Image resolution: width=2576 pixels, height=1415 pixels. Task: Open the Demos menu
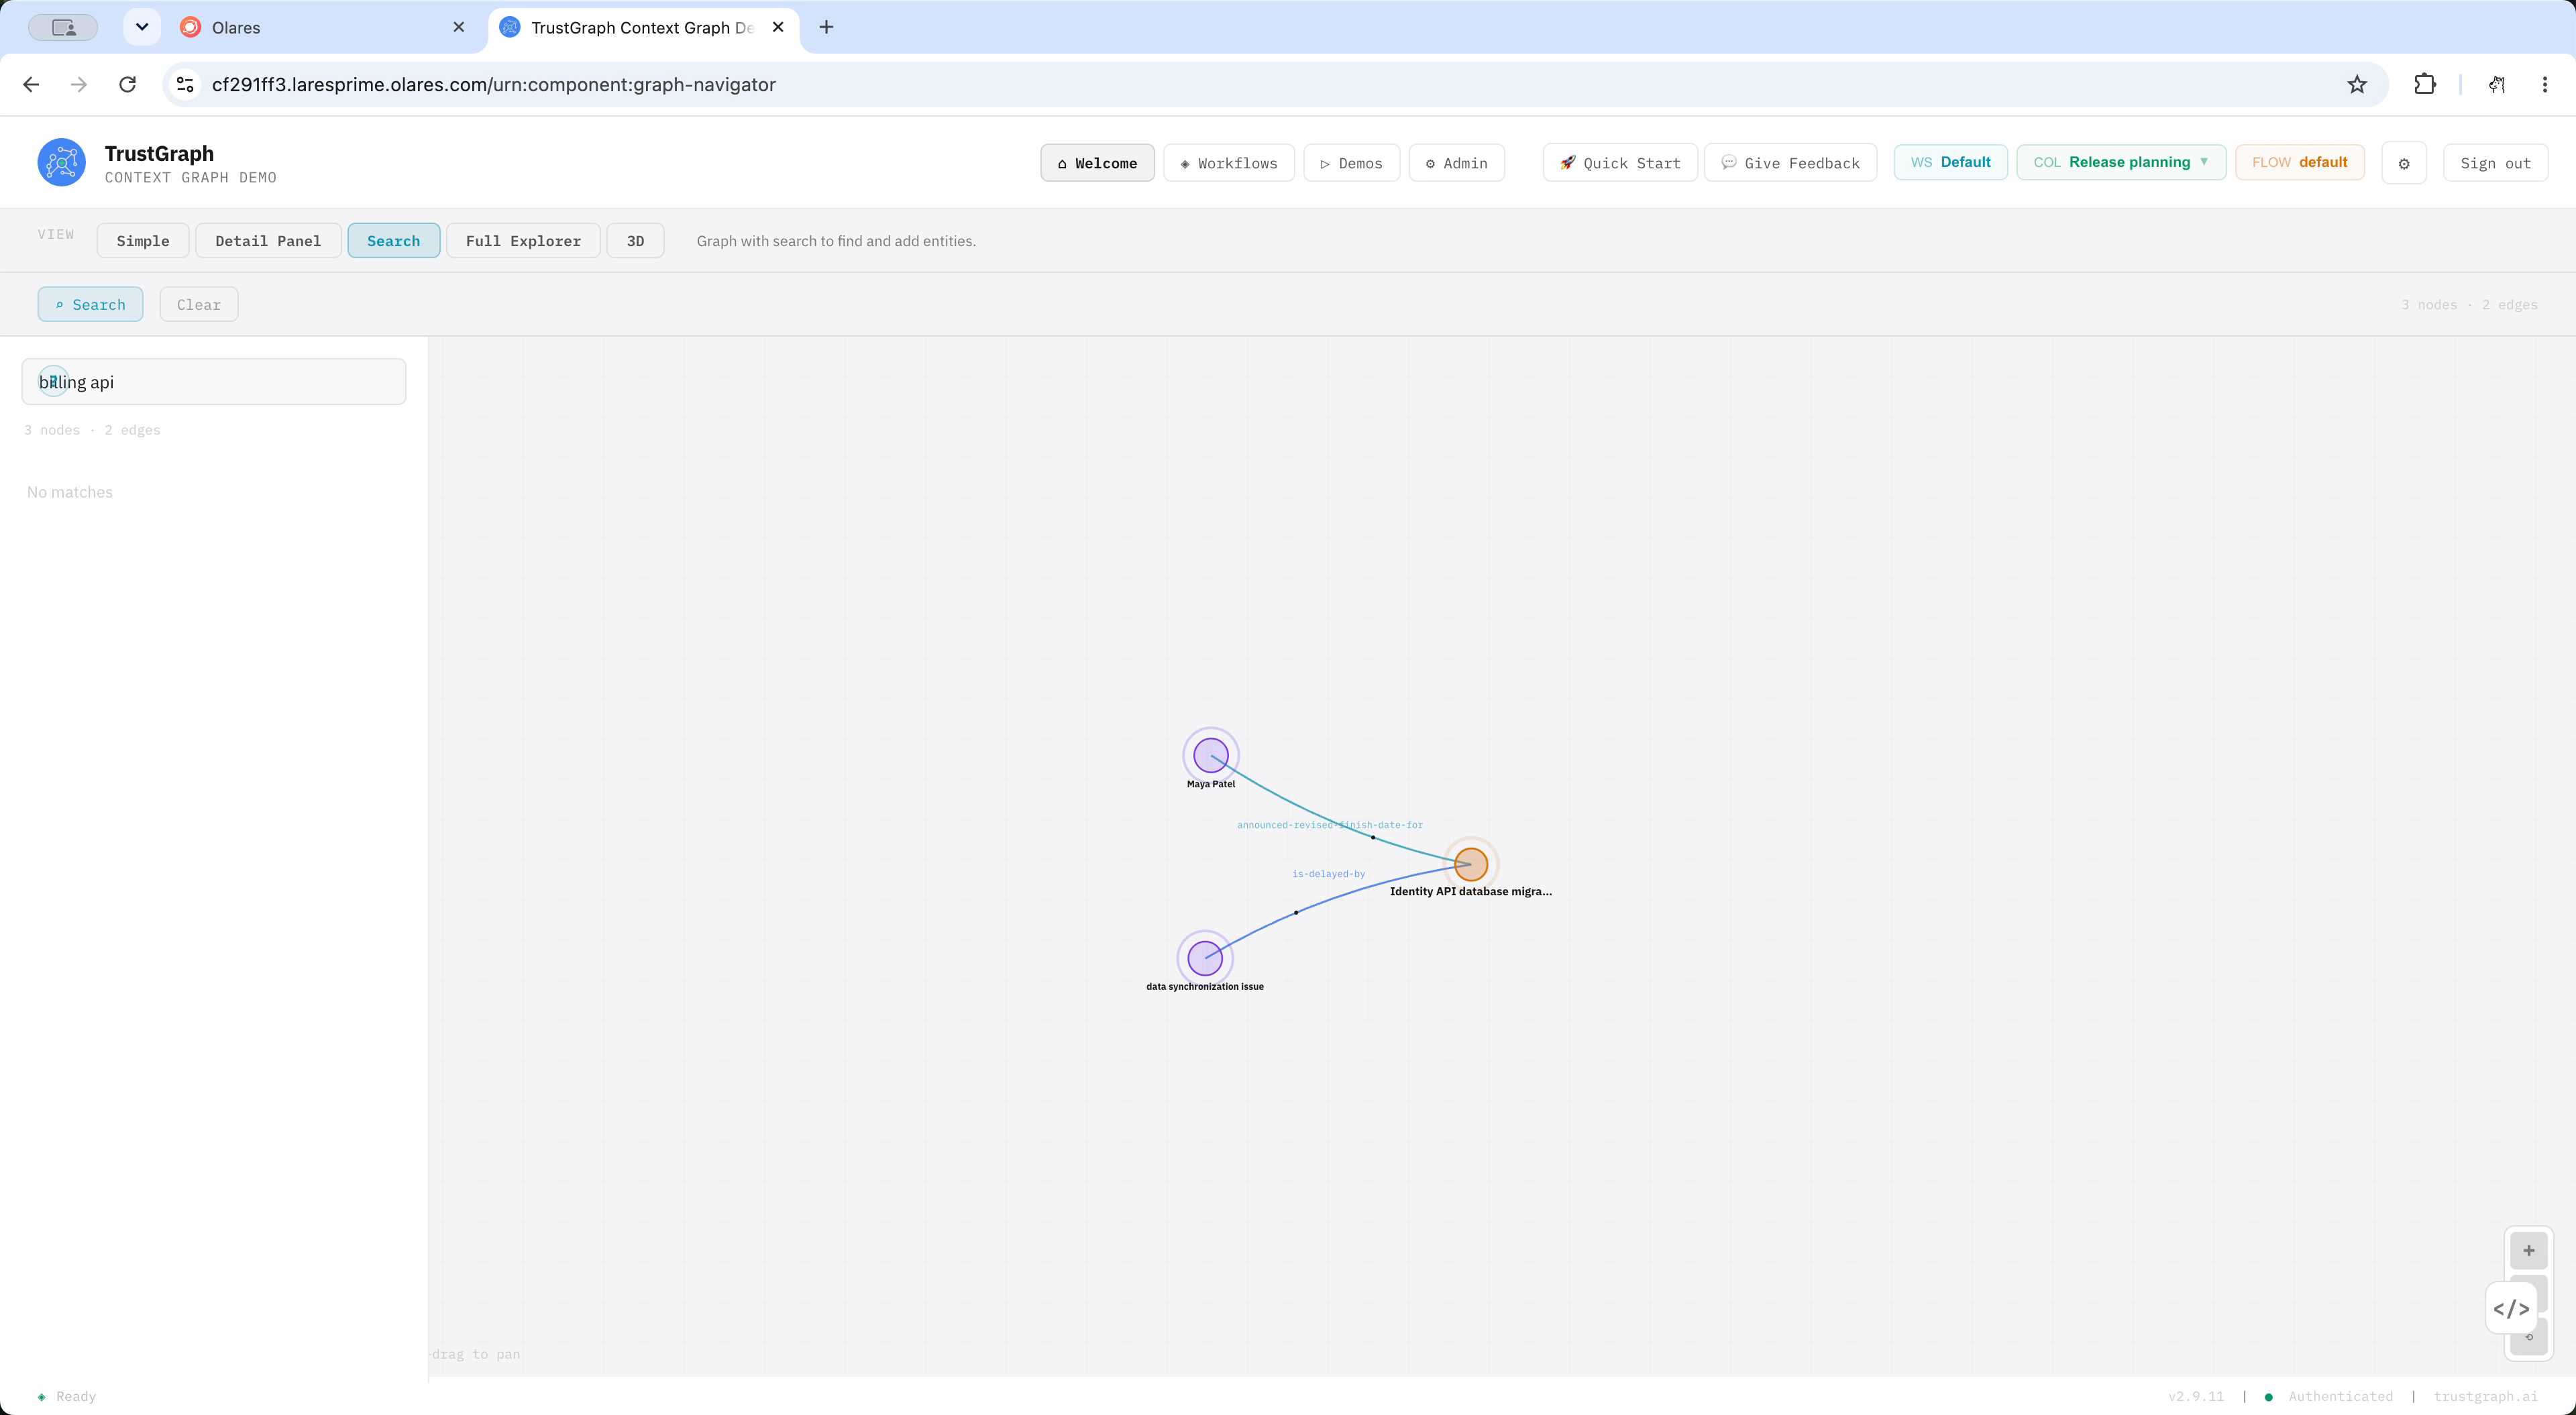pos(1351,163)
